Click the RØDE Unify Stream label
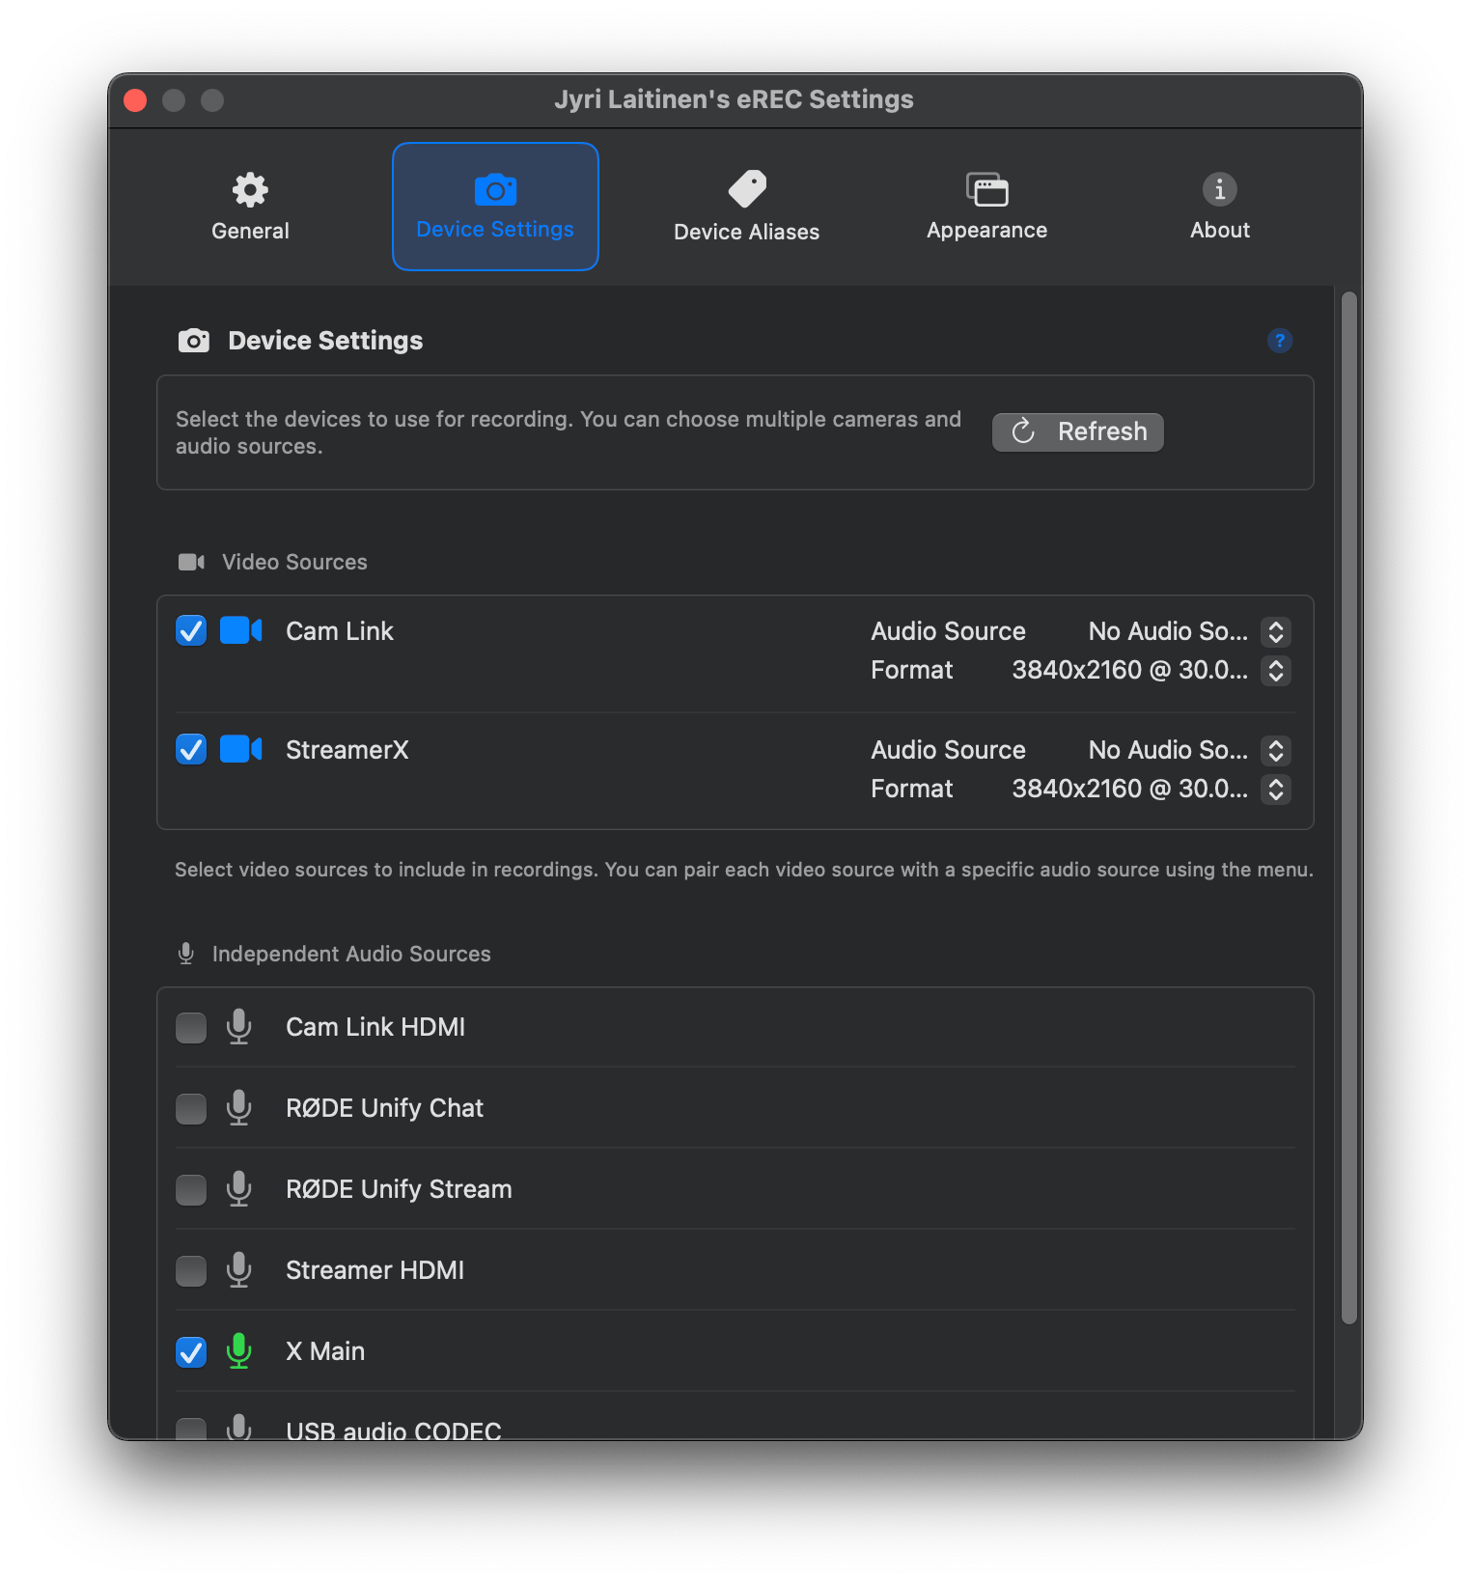This screenshot has height=1583, width=1471. tap(399, 1189)
